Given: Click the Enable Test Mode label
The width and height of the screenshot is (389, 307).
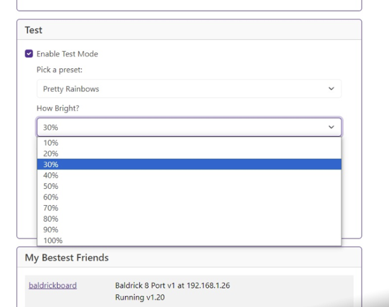Looking at the screenshot, I should tap(67, 54).
